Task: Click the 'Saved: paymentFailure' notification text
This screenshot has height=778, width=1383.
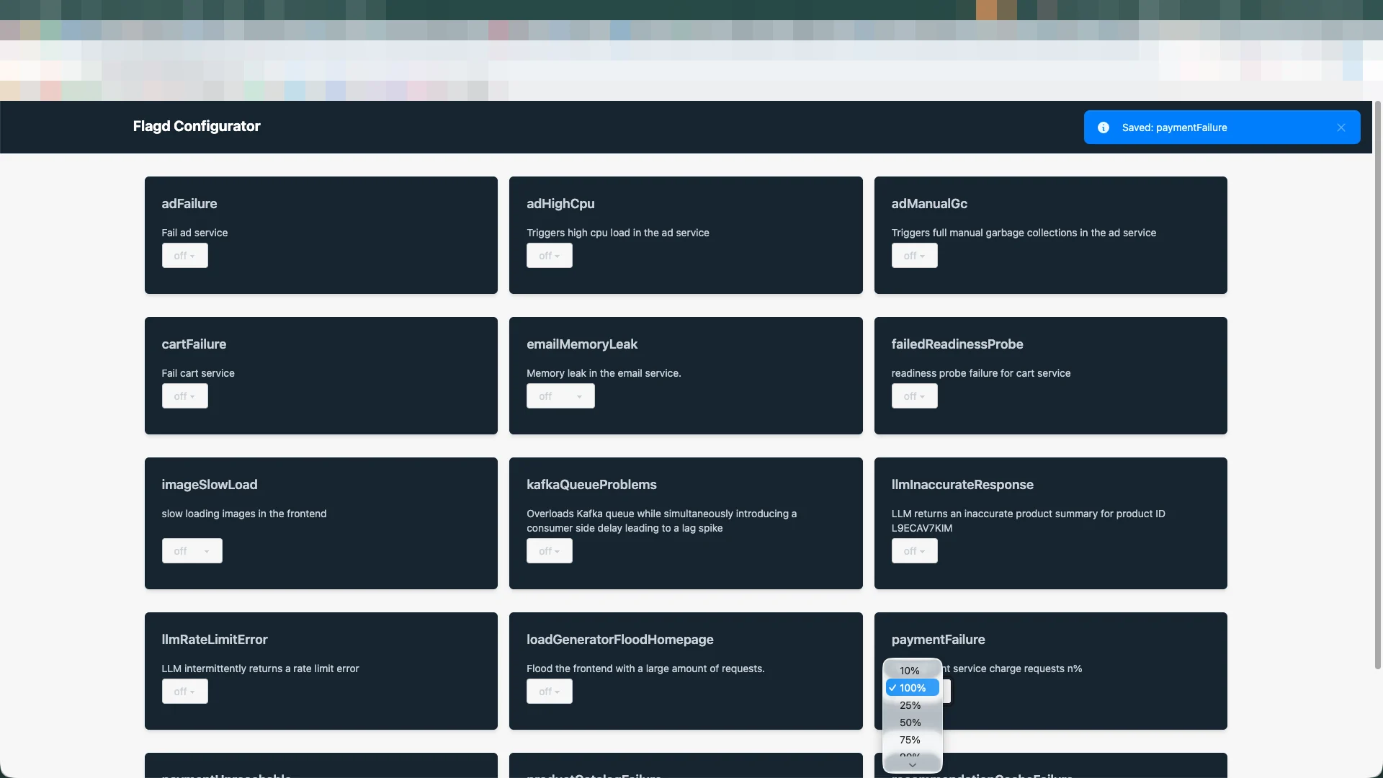Action: tap(1174, 128)
